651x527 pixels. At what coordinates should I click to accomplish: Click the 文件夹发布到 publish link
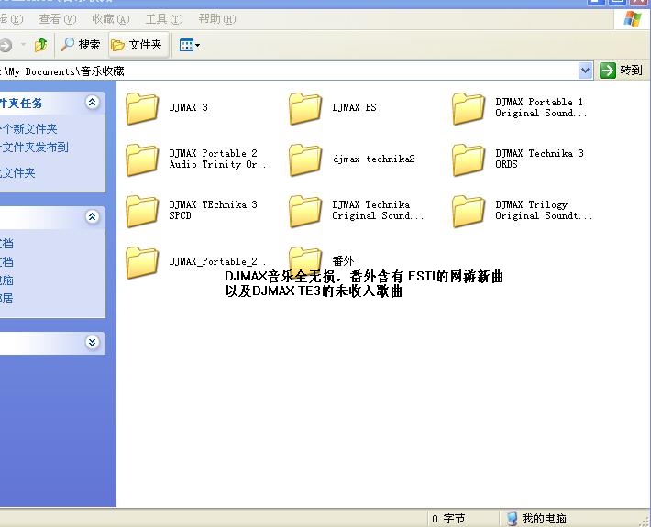34,148
